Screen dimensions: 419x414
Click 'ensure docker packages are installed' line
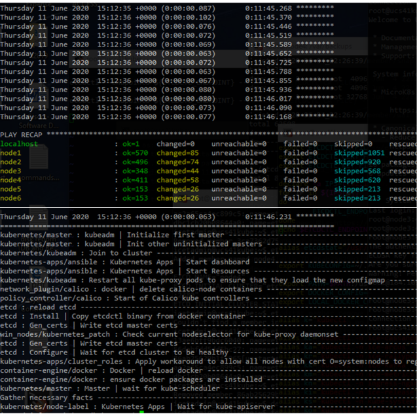point(208,380)
